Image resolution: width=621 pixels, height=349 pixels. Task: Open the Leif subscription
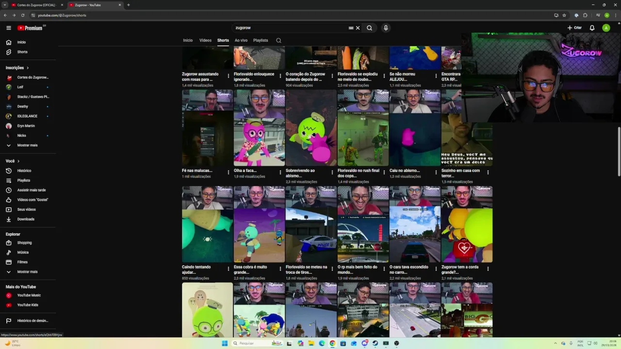[20, 87]
